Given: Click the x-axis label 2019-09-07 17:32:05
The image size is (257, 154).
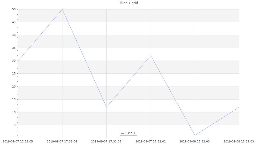Looking at the screenshot, I should [18, 141].
